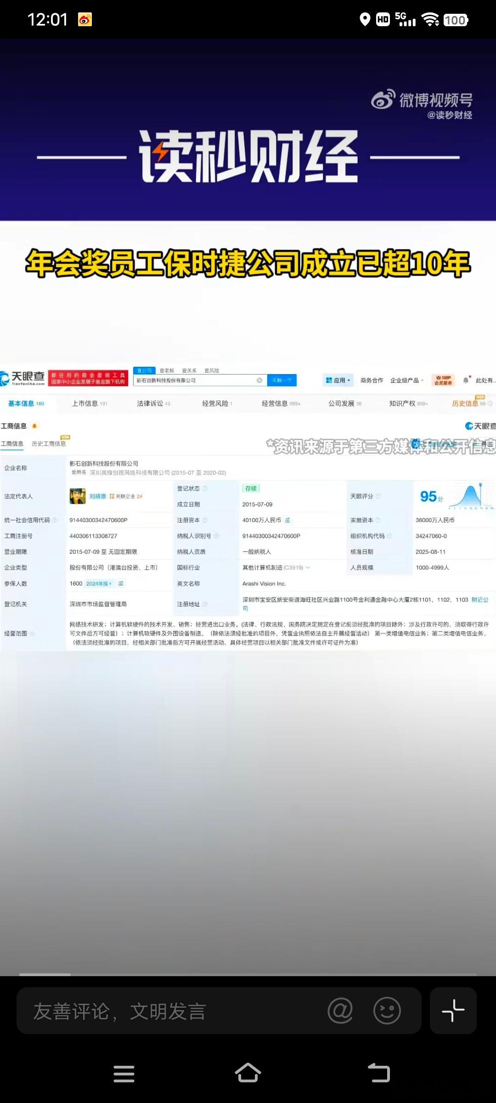Tap the registered capital 40100万人民币
Screen dimensions: 496x1103
click(261, 520)
